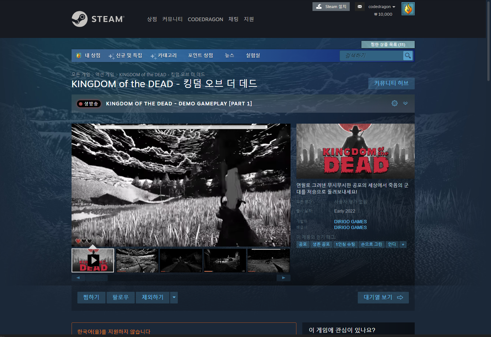Screen dimensions: 491x337
Task: Click the 내 상점 store icon
Action: 78,55
